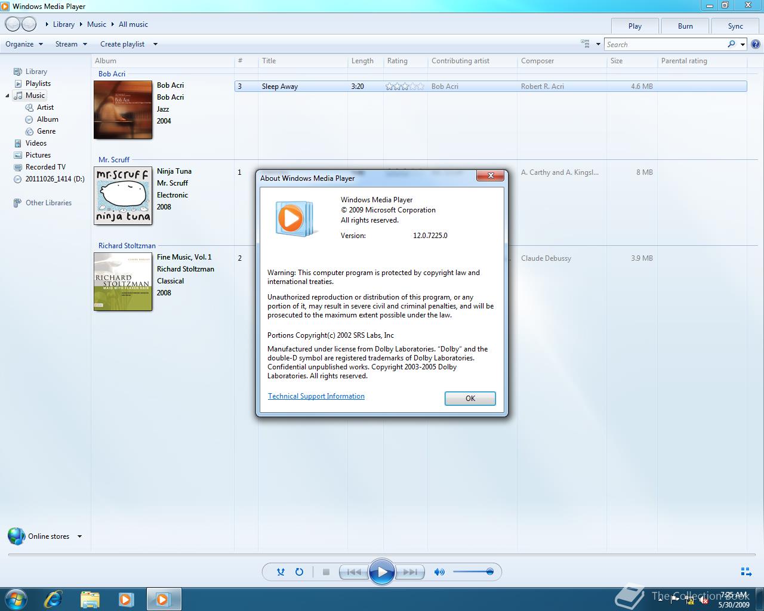Open Technical Support Information link
Image resolution: width=764 pixels, height=611 pixels.
(x=316, y=396)
